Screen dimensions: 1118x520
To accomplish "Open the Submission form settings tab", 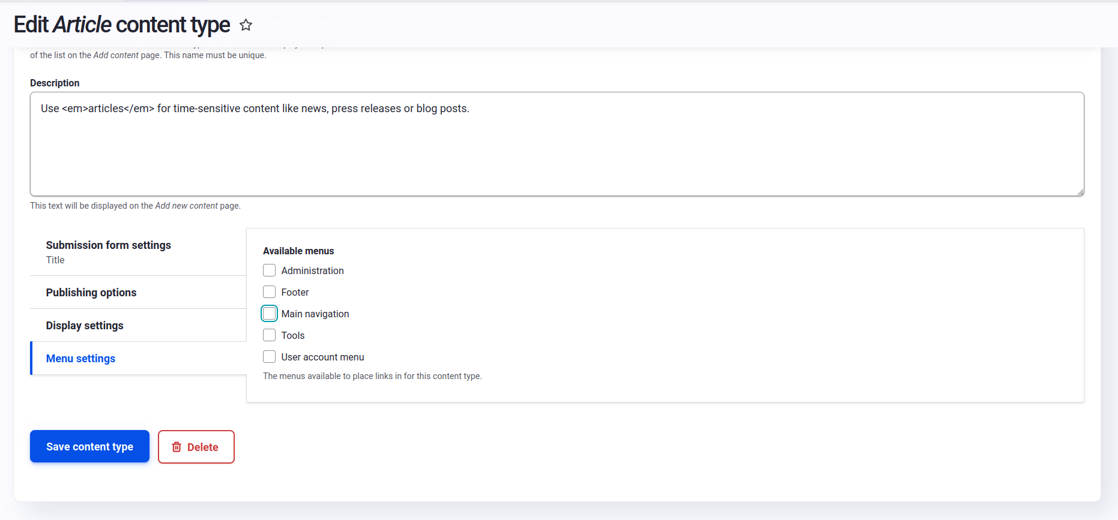I will pos(108,245).
